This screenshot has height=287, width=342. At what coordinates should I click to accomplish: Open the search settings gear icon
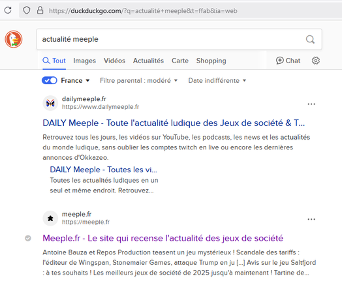[x=316, y=61]
